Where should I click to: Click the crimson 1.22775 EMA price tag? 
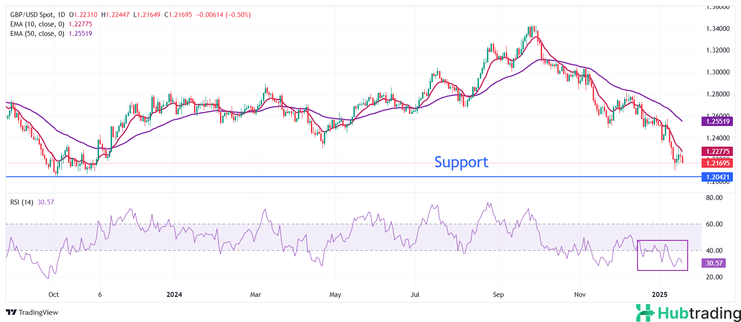(x=717, y=152)
